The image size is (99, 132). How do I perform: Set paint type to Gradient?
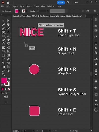[x=6, y=89]
